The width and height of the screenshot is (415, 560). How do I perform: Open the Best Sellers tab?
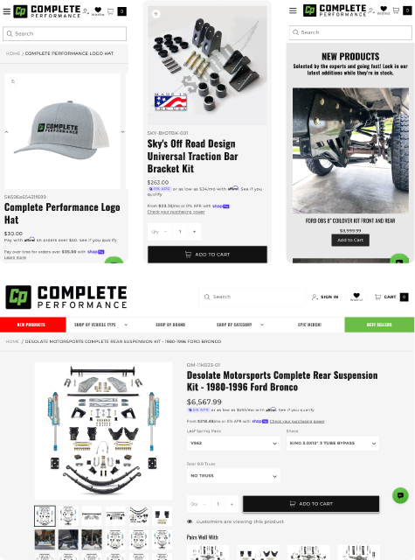(379, 325)
